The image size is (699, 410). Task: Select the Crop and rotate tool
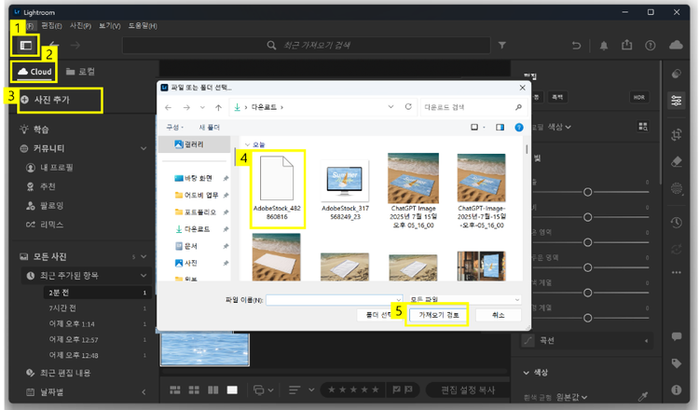[x=677, y=134]
